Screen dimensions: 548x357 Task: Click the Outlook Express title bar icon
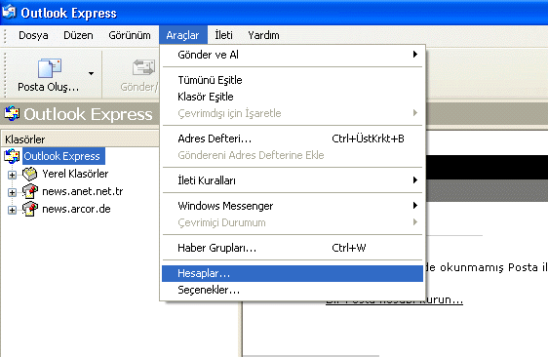[x=9, y=12]
